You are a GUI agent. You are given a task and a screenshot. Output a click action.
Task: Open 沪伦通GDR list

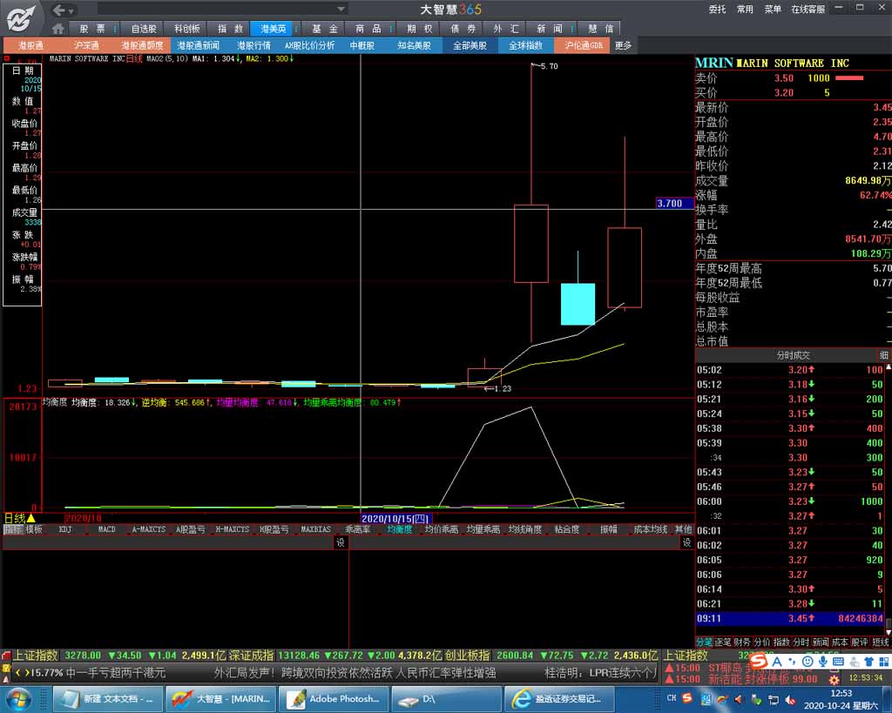point(583,45)
